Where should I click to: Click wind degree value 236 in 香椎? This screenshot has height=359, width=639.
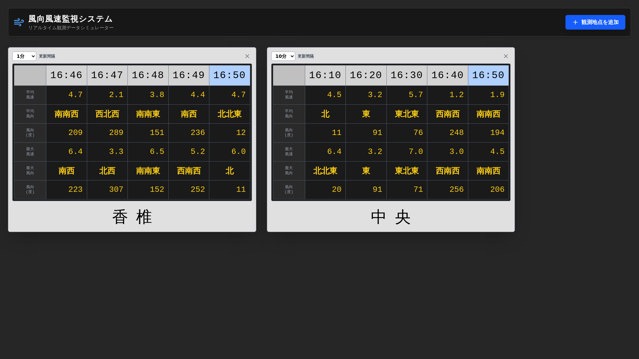click(189, 133)
